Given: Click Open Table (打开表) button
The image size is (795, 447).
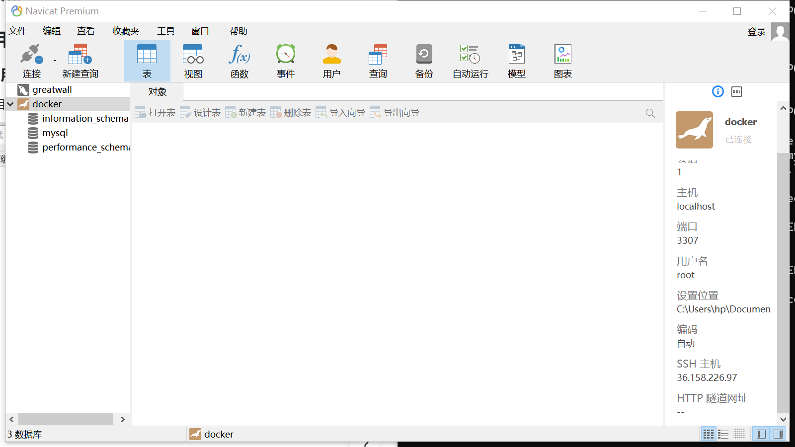Looking at the screenshot, I should pyautogui.click(x=155, y=113).
